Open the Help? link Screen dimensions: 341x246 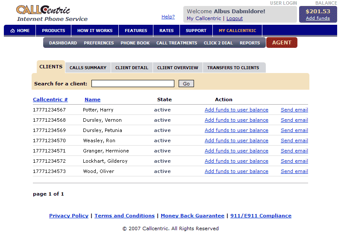tap(168, 17)
